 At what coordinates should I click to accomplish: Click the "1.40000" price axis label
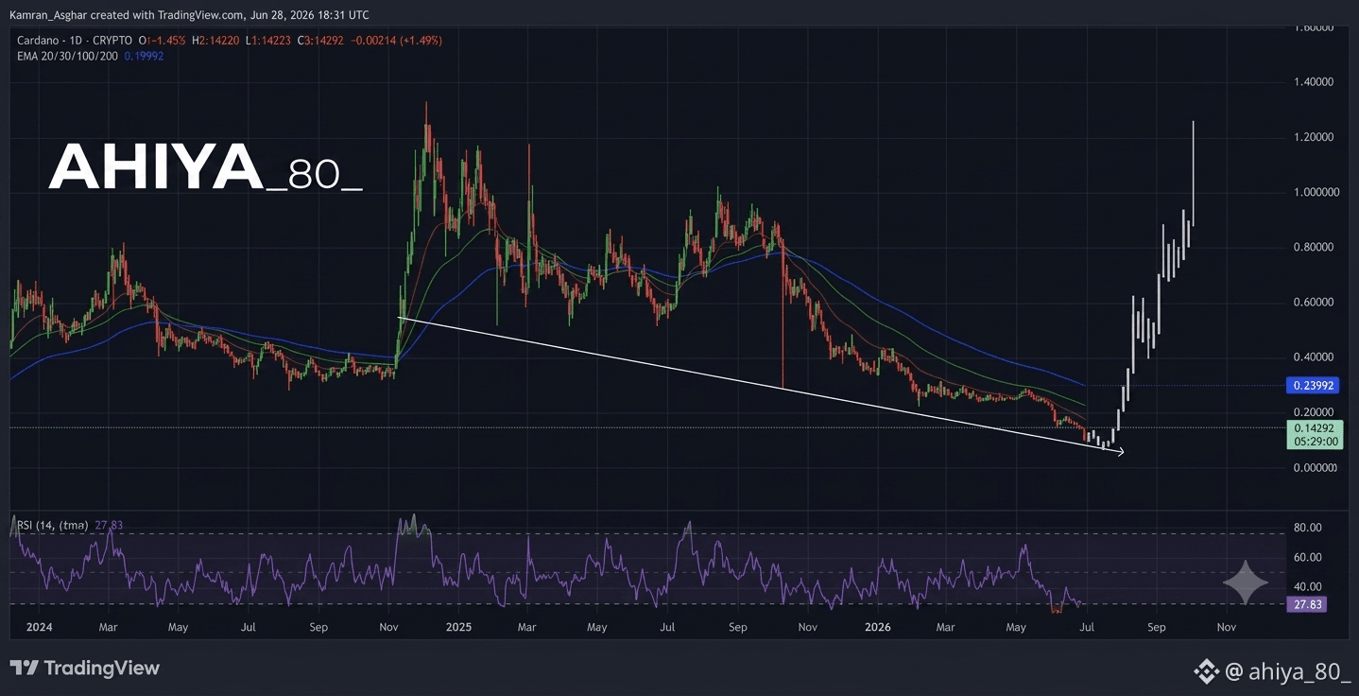tap(1314, 82)
